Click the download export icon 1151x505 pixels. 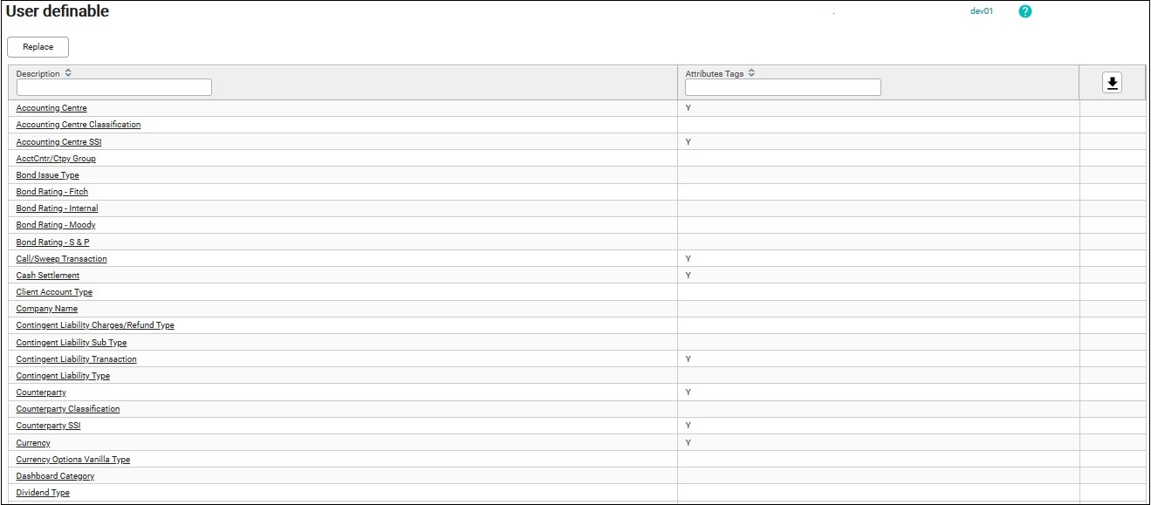(1112, 83)
